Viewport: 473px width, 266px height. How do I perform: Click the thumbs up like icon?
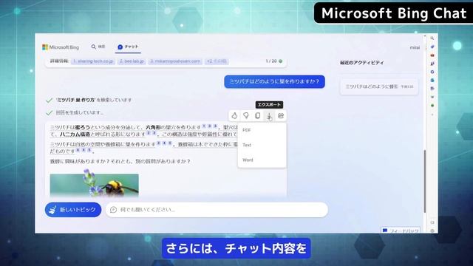[x=234, y=115]
